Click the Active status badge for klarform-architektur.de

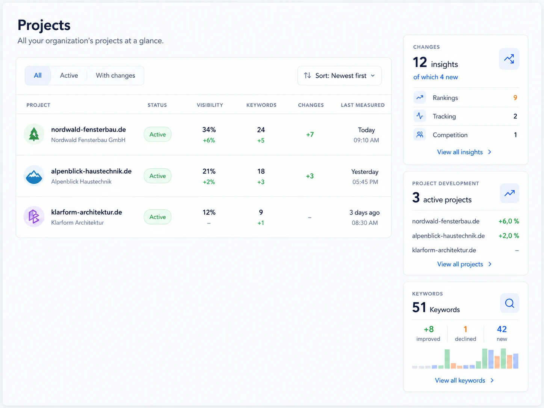(x=157, y=217)
